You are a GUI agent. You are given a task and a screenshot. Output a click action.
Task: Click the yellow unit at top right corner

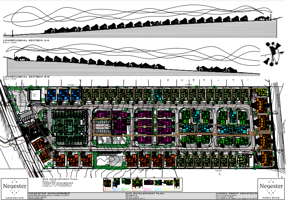260,93
